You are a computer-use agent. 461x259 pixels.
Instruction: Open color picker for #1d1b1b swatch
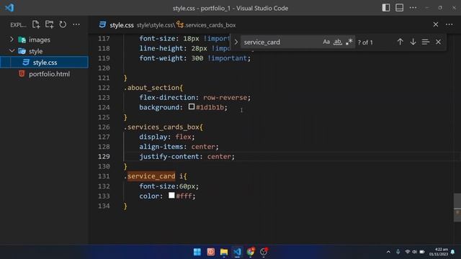pyautogui.click(x=192, y=106)
